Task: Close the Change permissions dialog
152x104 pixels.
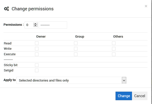Action: 146,6
